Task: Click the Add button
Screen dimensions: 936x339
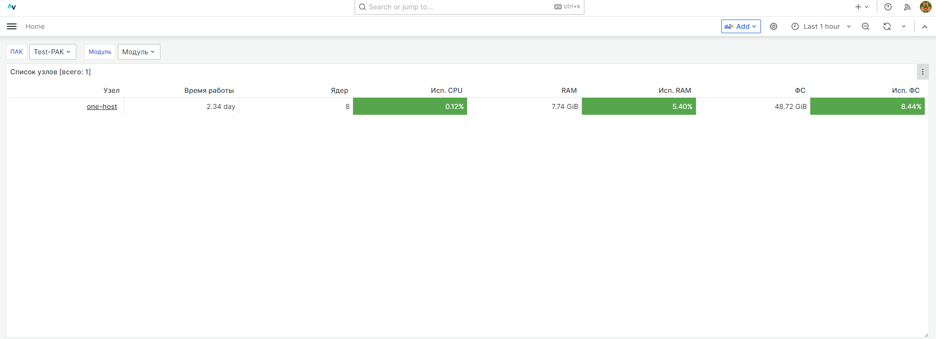Action: 740,26
